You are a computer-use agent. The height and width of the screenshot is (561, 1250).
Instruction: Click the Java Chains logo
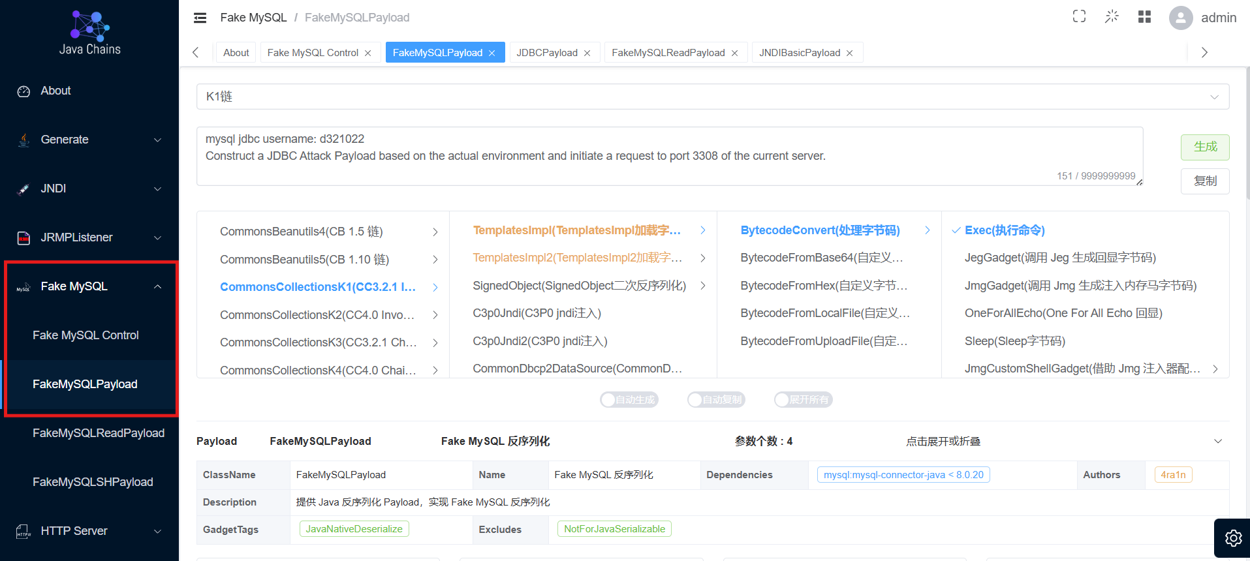90,33
